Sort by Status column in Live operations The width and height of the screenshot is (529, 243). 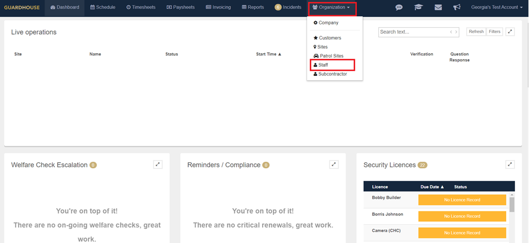point(171,54)
